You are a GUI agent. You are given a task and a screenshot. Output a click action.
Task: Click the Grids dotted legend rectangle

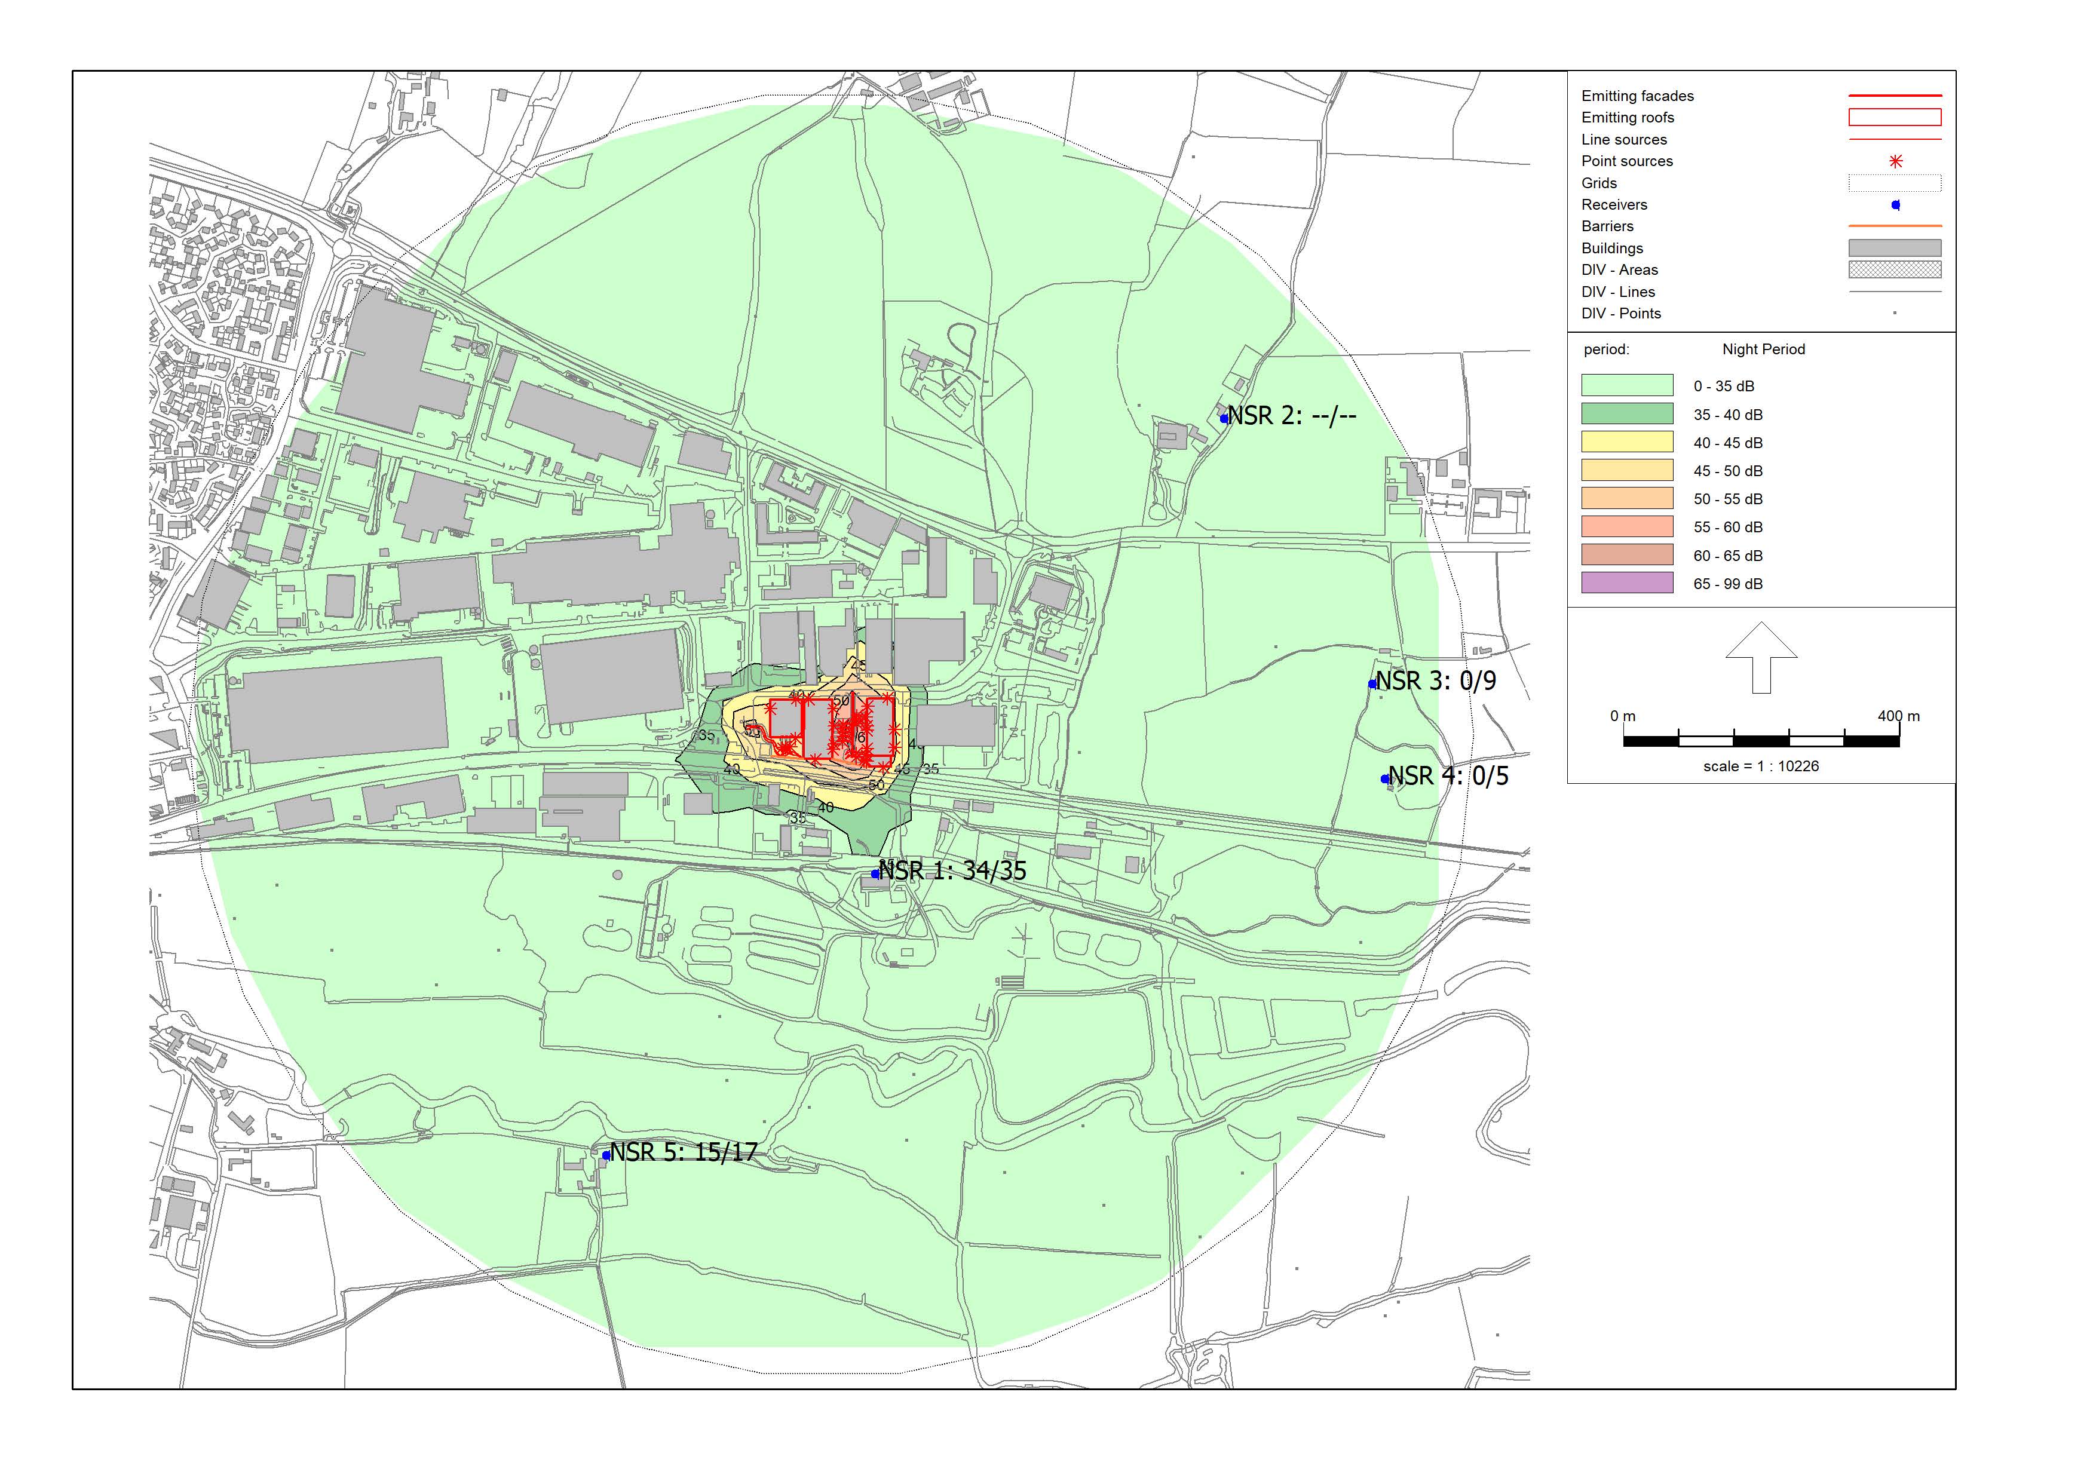click(1894, 183)
